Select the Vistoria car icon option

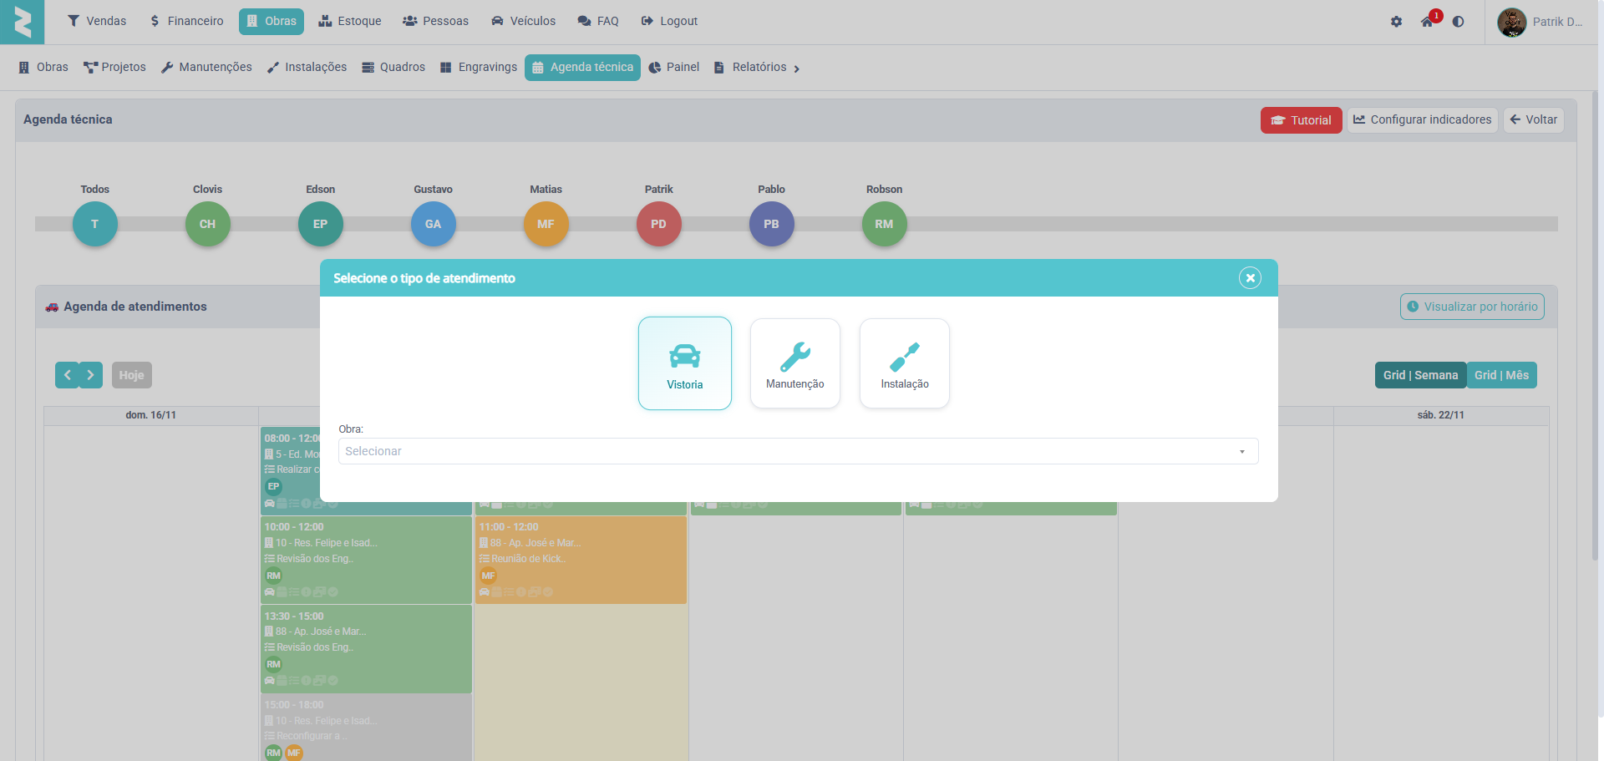point(684,363)
